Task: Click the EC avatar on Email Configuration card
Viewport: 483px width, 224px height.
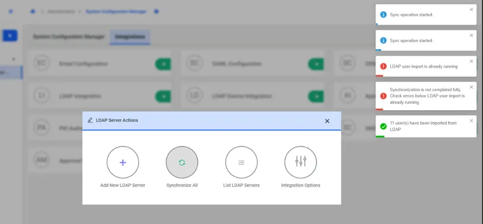Action: (41, 64)
